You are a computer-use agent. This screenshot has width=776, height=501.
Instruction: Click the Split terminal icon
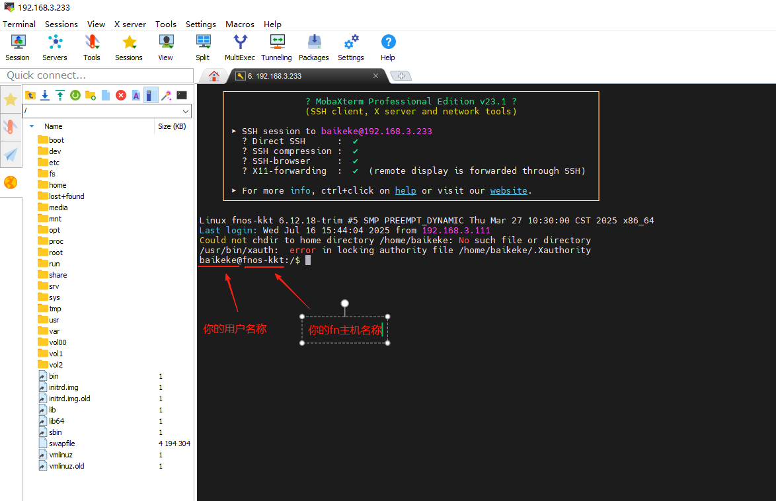(x=202, y=48)
